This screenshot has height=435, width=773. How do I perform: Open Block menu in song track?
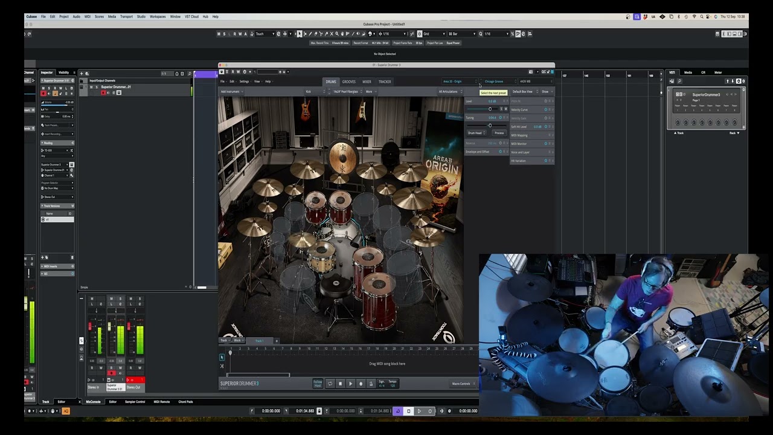point(239,340)
